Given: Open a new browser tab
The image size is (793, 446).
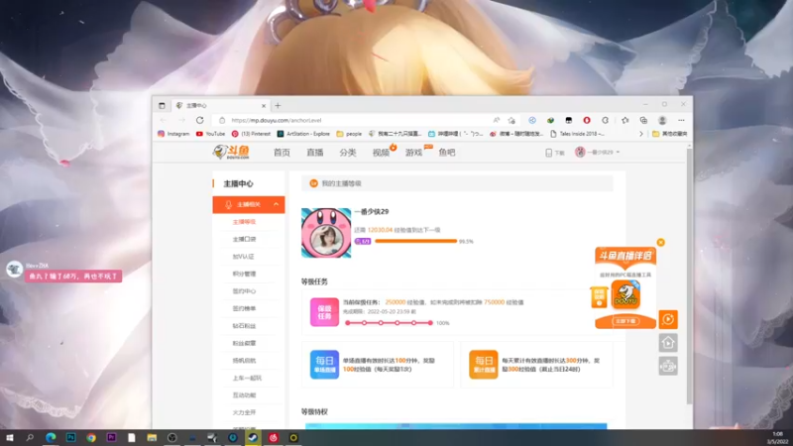Looking at the screenshot, I should tap(278, 106).
